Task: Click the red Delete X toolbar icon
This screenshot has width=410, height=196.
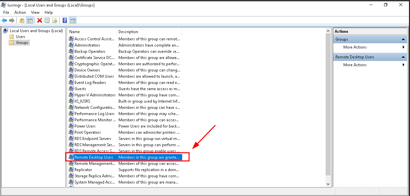Action: click(x=40, y=21)
